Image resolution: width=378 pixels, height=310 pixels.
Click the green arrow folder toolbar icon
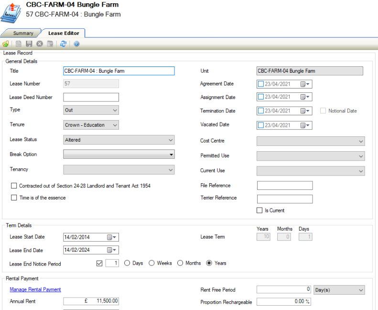6,44
